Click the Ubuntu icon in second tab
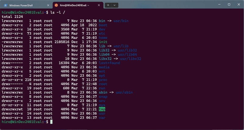This screenshot has width=244, height=130. coord(56,5)
